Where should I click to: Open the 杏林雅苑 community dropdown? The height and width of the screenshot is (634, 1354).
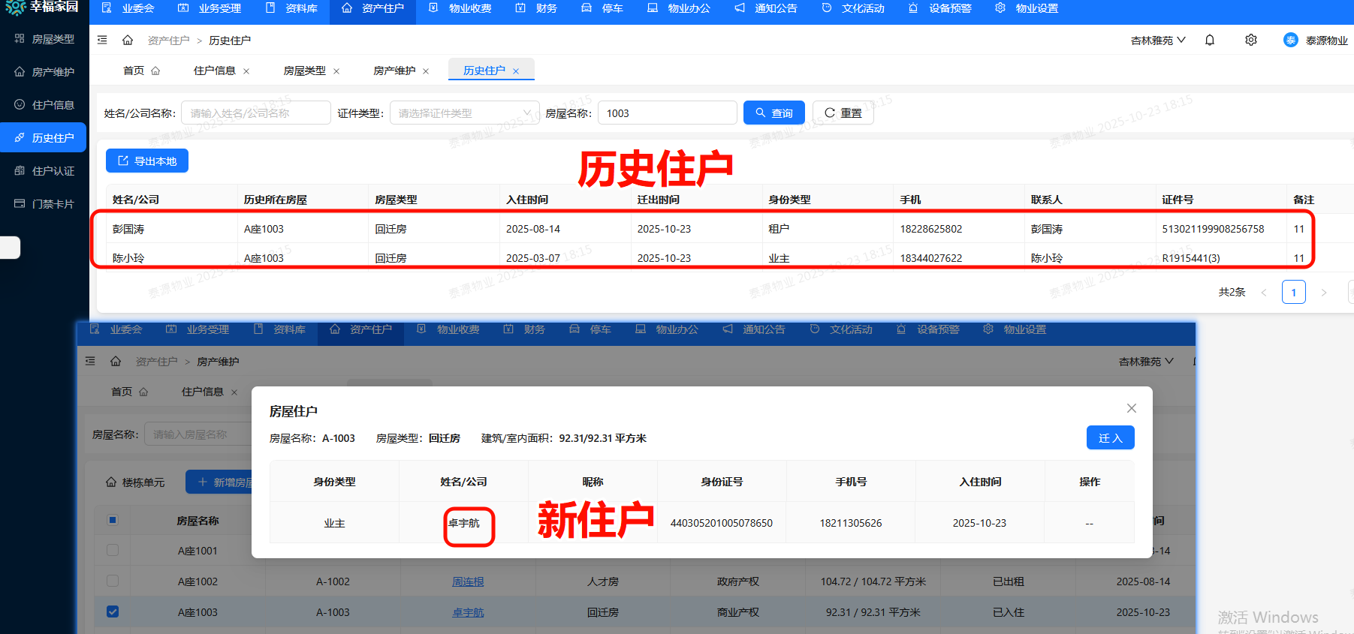coord(1157,41)
